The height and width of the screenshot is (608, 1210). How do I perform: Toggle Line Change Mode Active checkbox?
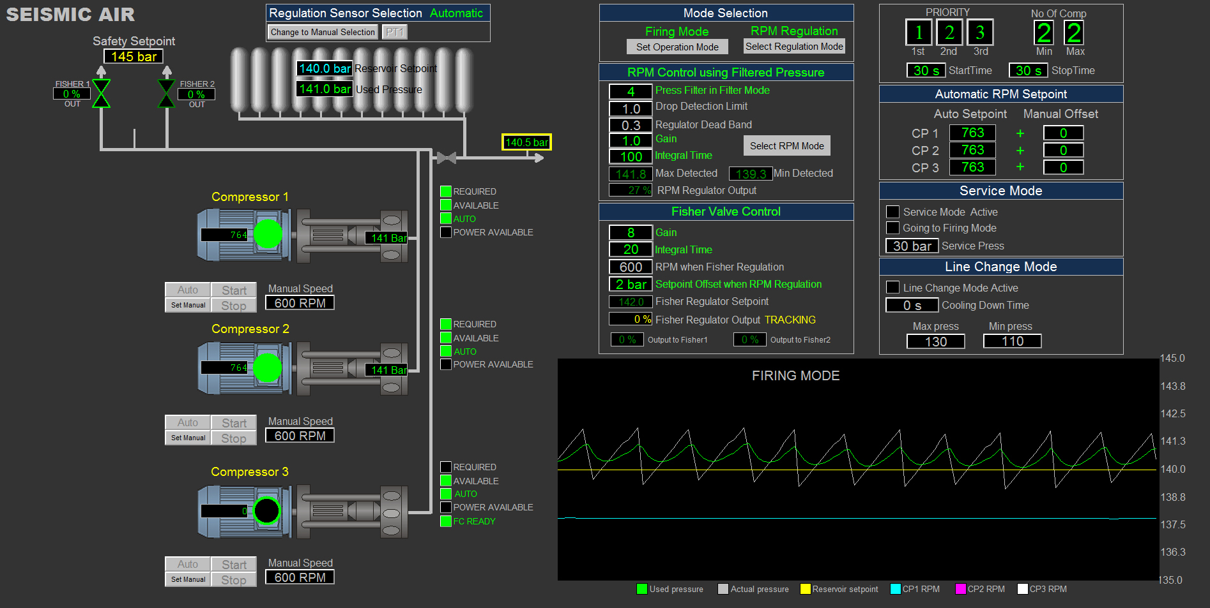893,288
